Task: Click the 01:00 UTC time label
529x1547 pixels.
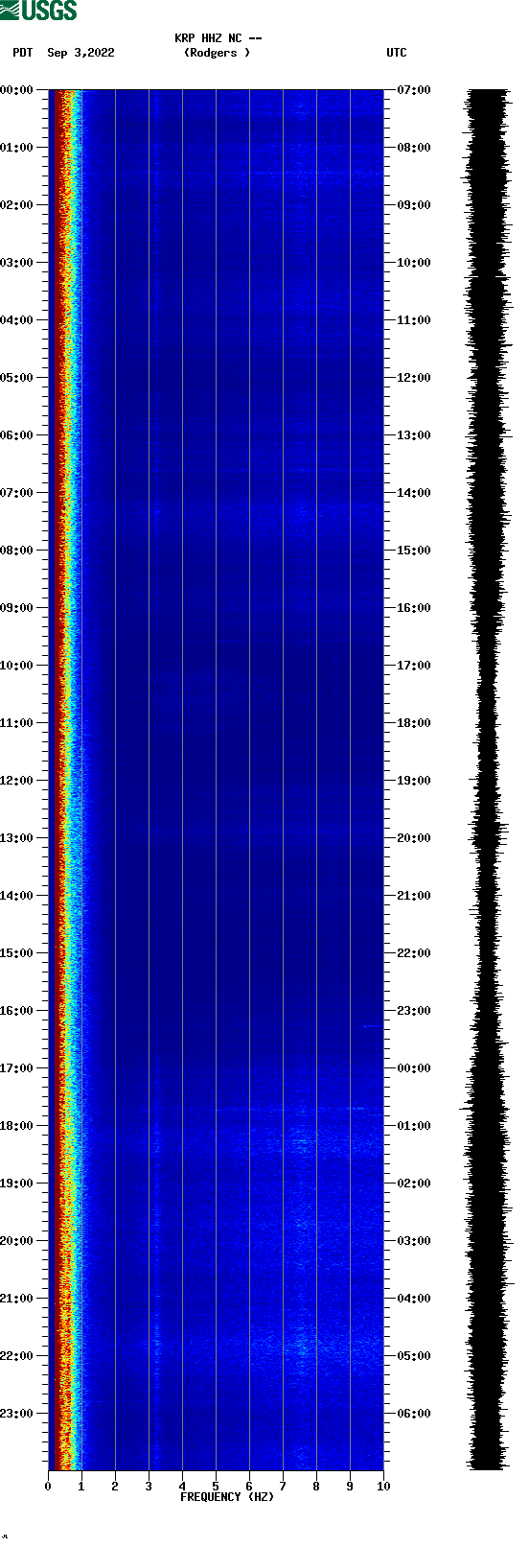Action: click(414, 1126)
